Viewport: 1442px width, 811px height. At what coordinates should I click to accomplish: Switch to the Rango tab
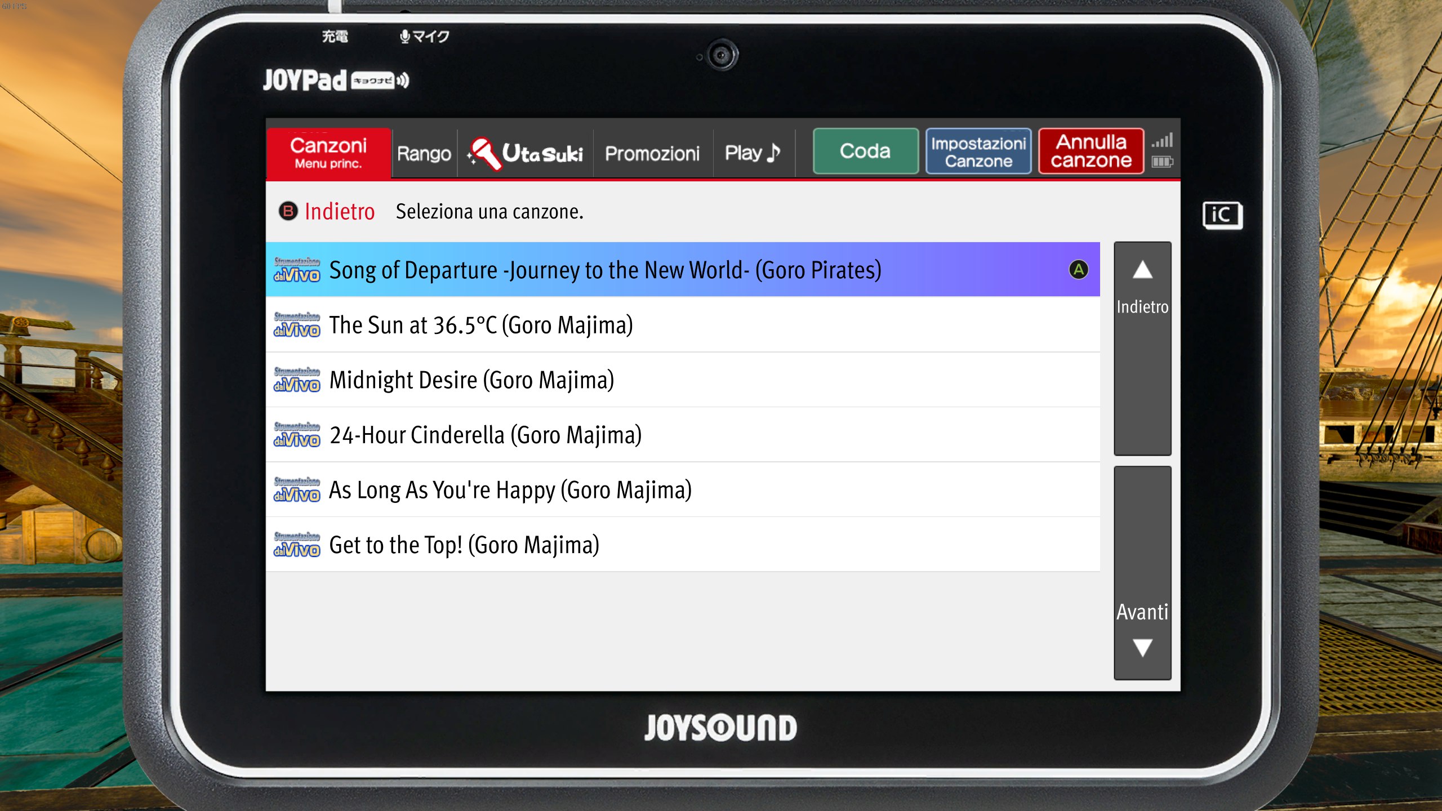[424, 153]
